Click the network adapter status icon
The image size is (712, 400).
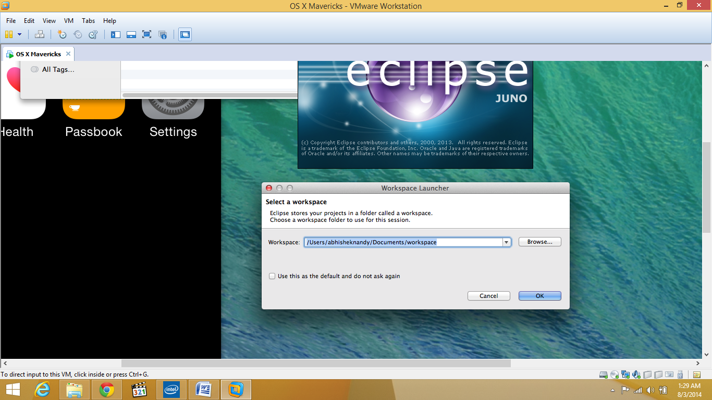click(625, 374)
